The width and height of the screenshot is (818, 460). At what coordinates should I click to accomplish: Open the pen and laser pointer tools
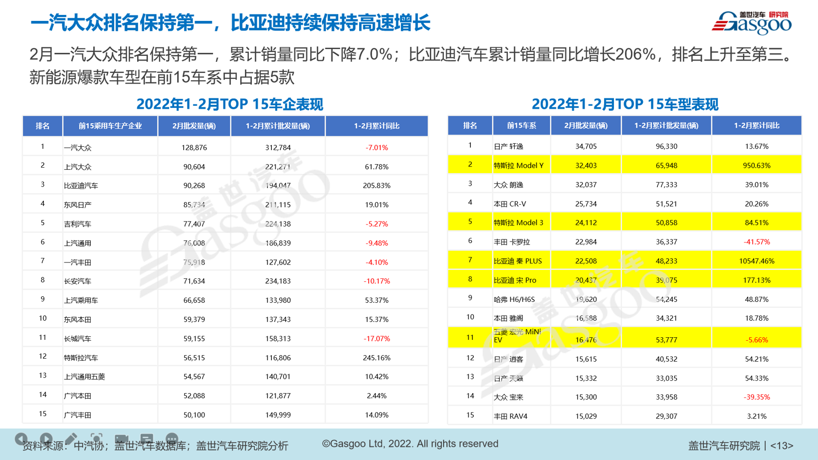coord(71,439)
